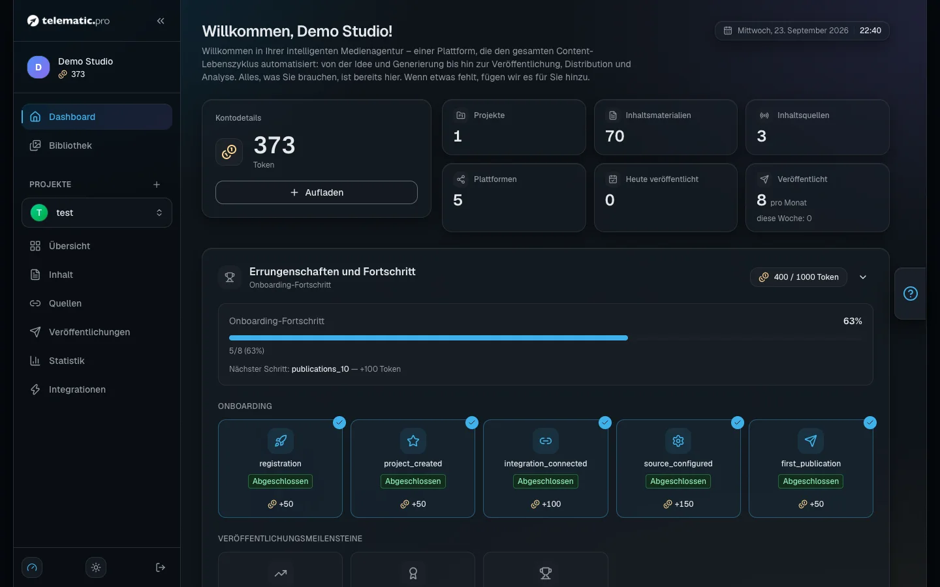Viewport: 940px width, 587px height.
Task: Collapse the sidebar with the double-chevron icon
Action: point(161,21)
